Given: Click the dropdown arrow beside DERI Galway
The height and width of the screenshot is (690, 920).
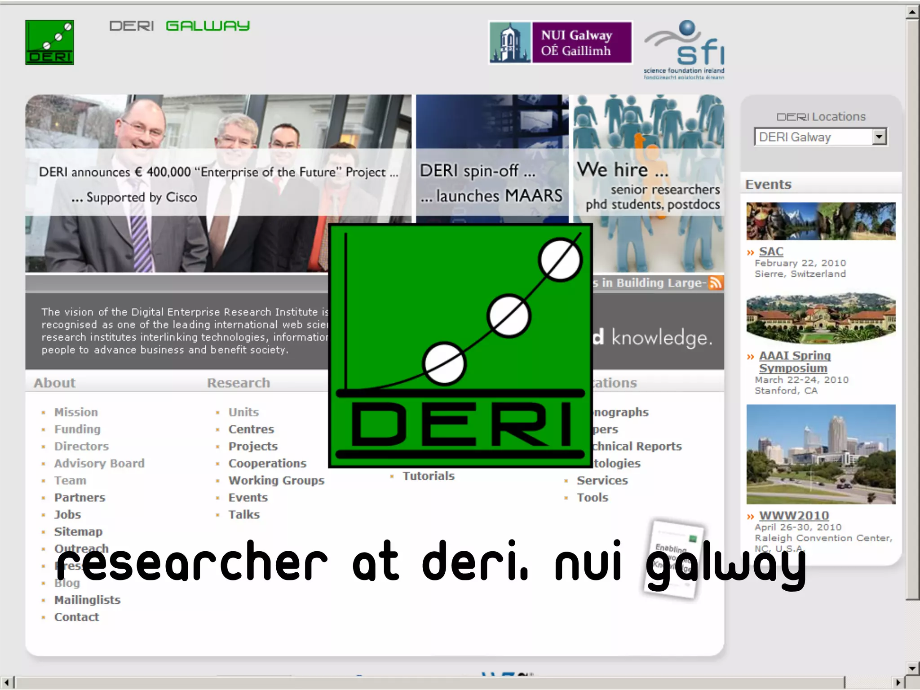Looking at the screenshot, I should coord(879,137).
